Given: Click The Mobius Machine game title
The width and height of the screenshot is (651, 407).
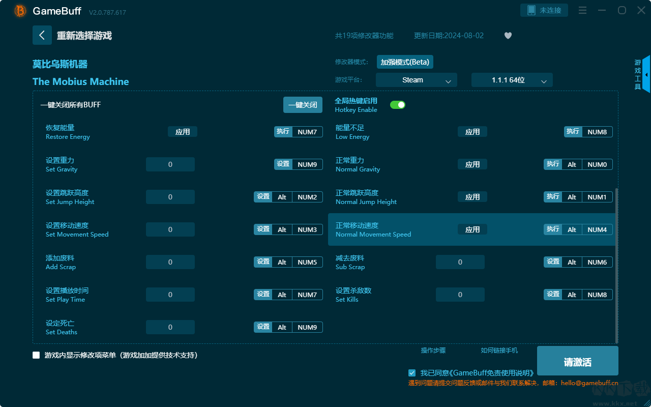Looking at the screenshot, I should [81, 81].
